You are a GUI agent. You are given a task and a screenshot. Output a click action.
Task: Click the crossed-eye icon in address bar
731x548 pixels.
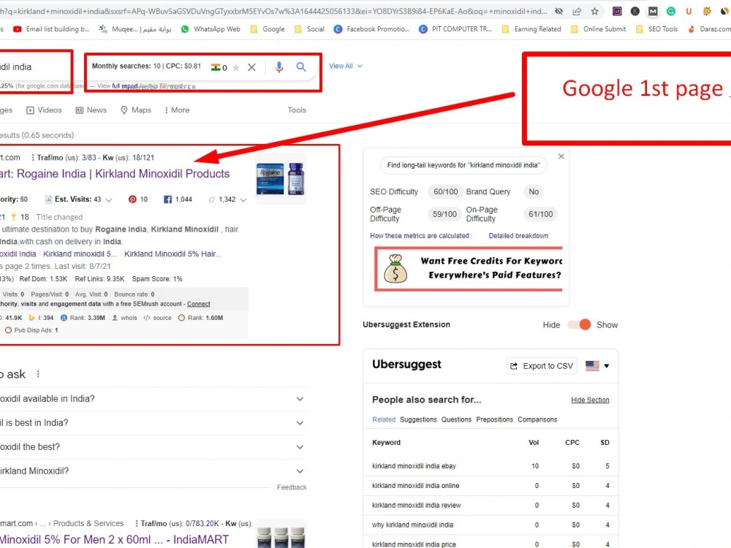pyautogui.click(x=558, y=11)
